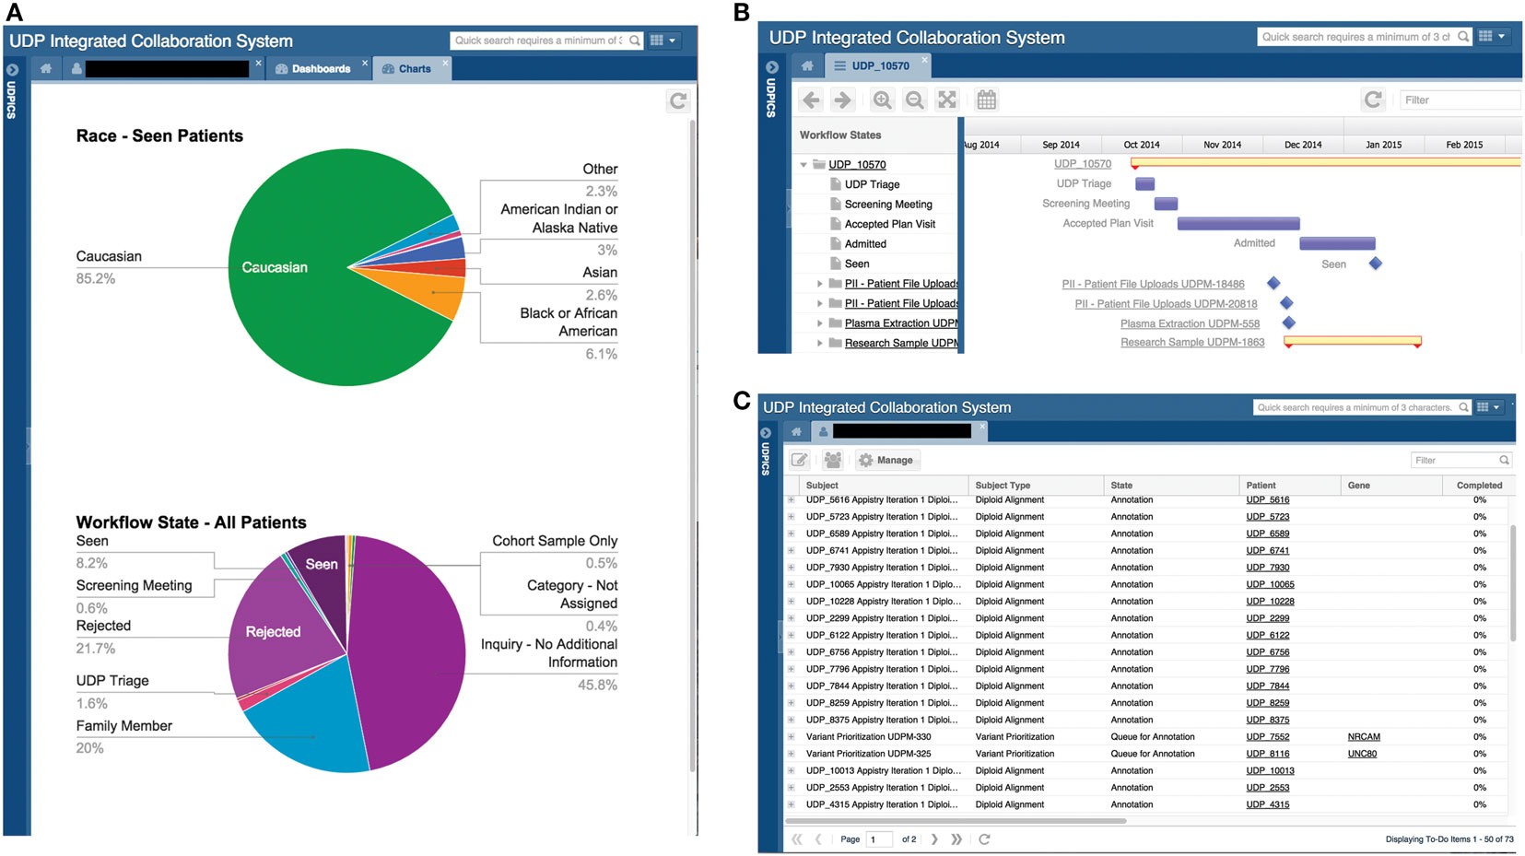Go to first page in panel C
The width and height of the screenshot is (1525, 856).
797,839
